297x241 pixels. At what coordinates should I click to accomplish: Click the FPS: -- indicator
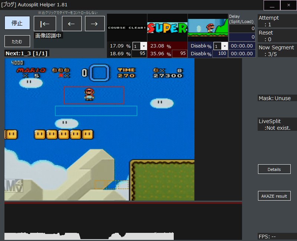tap(267, 237)
